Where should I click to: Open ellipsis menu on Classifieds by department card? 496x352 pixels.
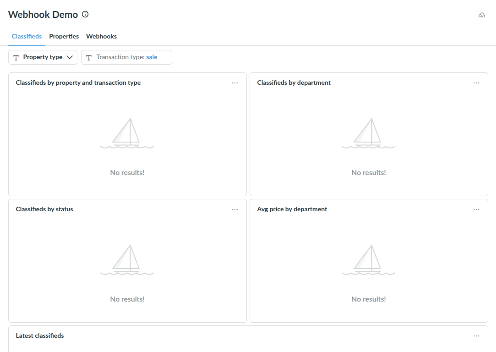point(476,83)
